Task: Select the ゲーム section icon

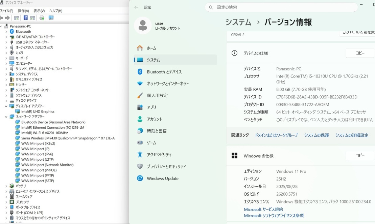Action: (140, 142)
